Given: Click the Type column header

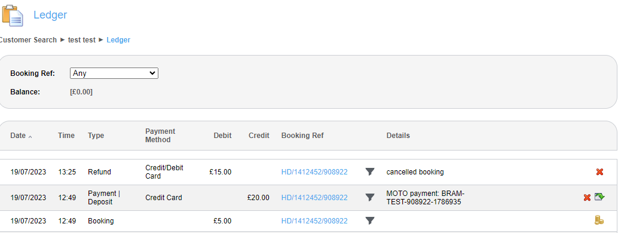Looking at the screenshot, I should click(96, 136).
